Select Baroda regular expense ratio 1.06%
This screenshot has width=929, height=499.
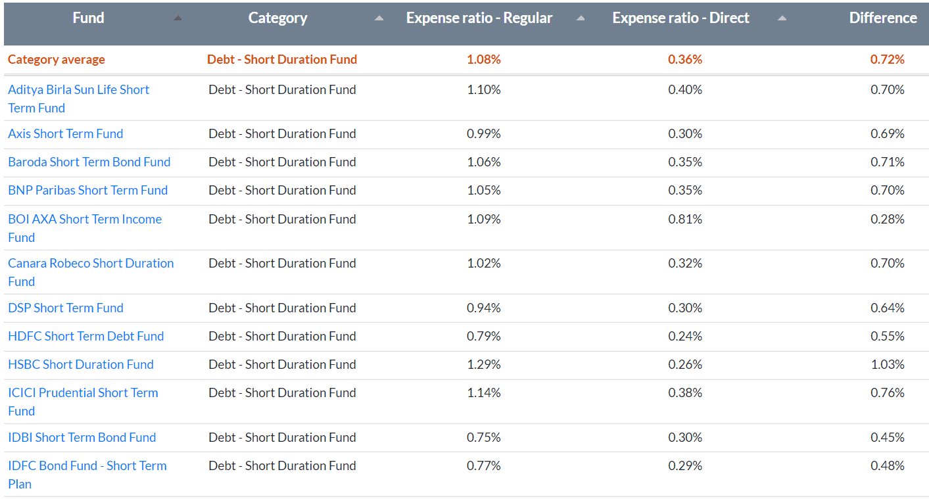[484, 162]
